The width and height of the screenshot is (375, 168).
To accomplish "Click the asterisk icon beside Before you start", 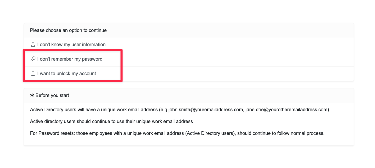I will (x=32, y=95).
